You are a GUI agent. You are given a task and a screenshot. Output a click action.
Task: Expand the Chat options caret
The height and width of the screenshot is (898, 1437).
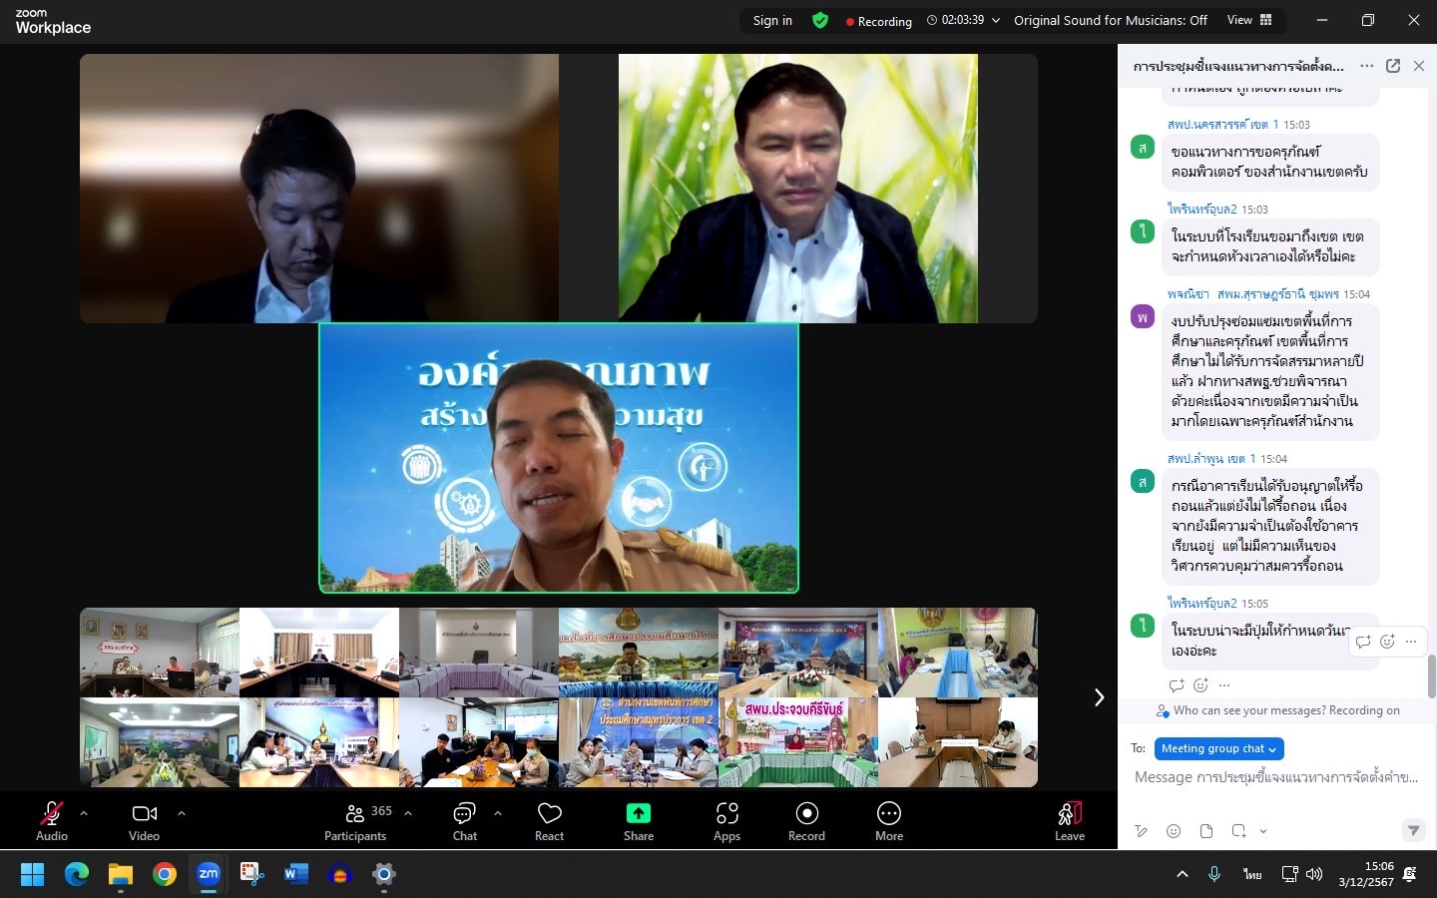pos(498,813)
